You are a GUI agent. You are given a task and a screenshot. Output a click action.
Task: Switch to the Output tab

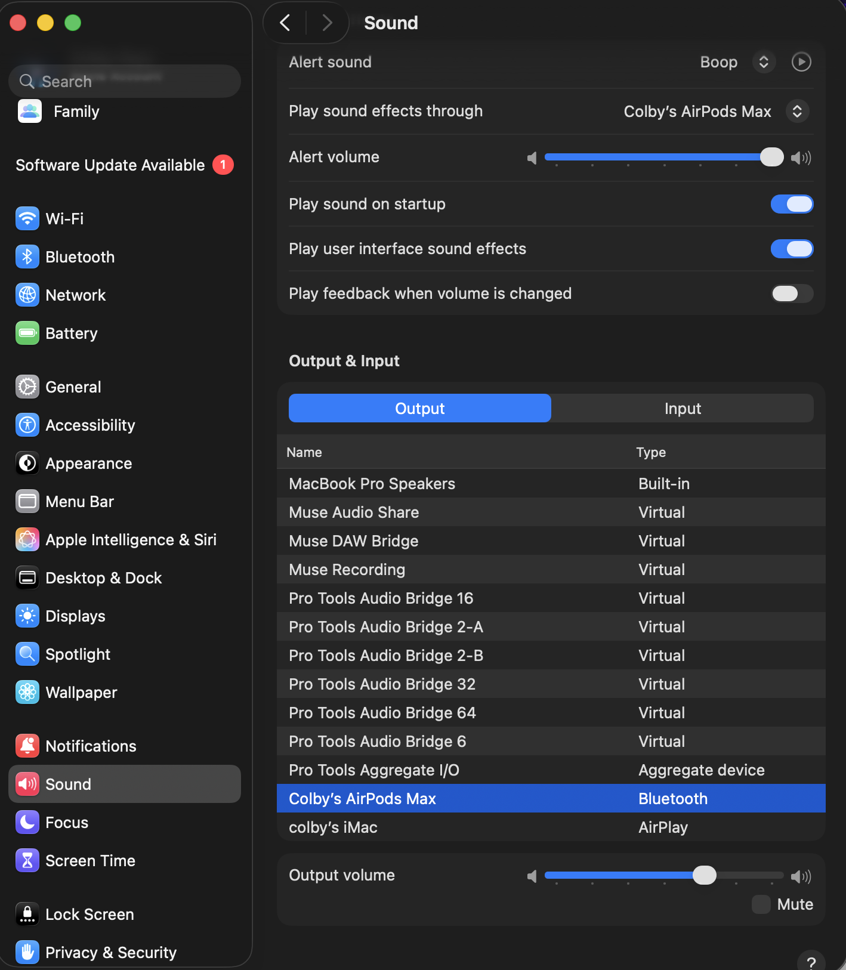[x=420, y=408]
